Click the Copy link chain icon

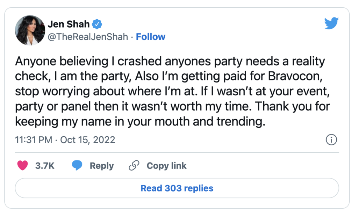(x=134, y=165)
